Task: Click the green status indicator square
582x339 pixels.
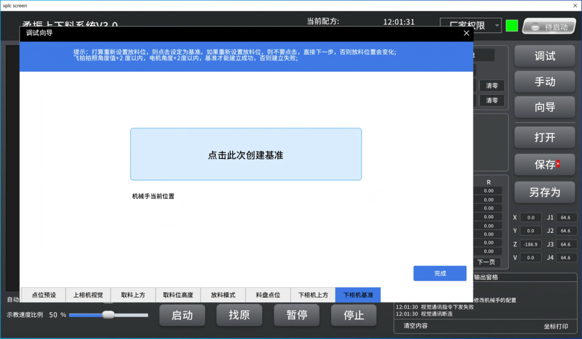Action: click(512, 26)
